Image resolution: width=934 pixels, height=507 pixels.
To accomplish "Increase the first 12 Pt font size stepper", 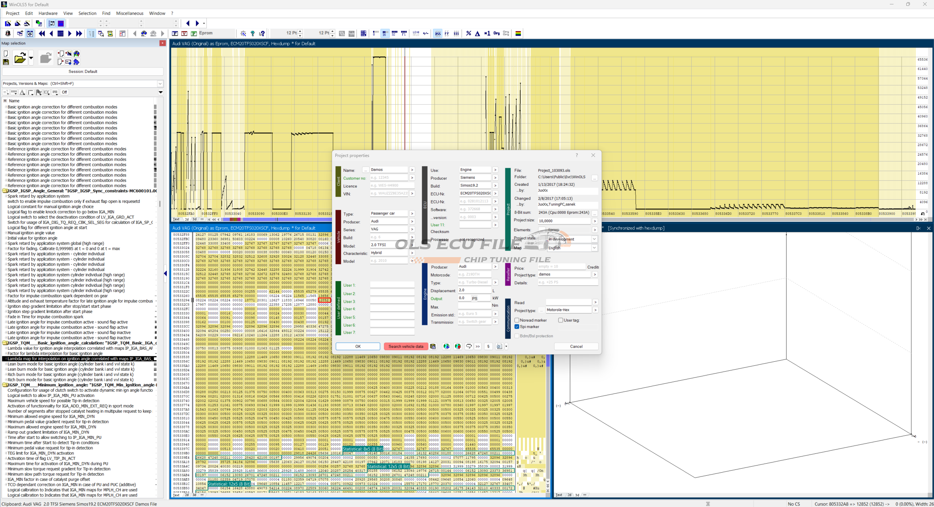I will point(300,32).
